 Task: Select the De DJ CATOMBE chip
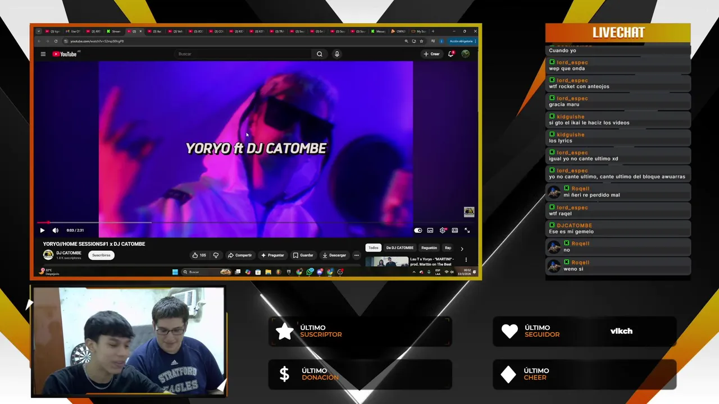coord(400,248)
